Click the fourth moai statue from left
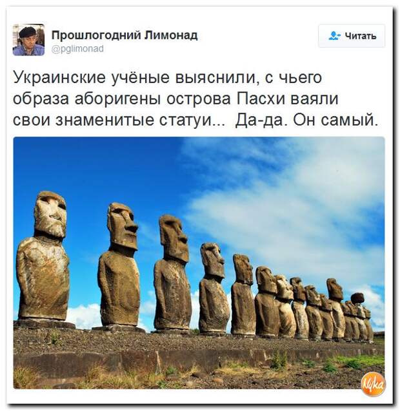This screenshot has width=400, height=411. point(214,287)
